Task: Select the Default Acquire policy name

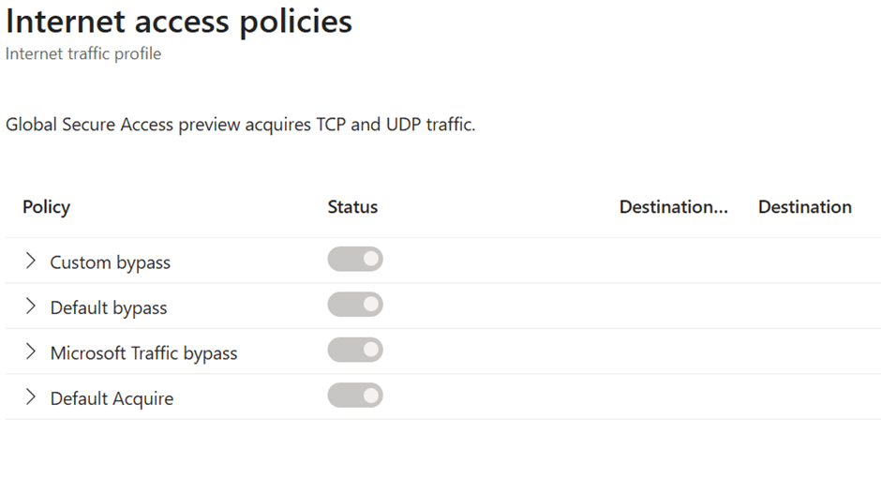Action: pos(112,398)
